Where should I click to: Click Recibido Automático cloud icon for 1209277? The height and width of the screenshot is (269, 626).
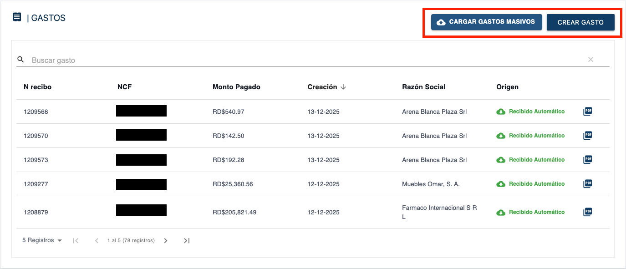tap(501, 184)
